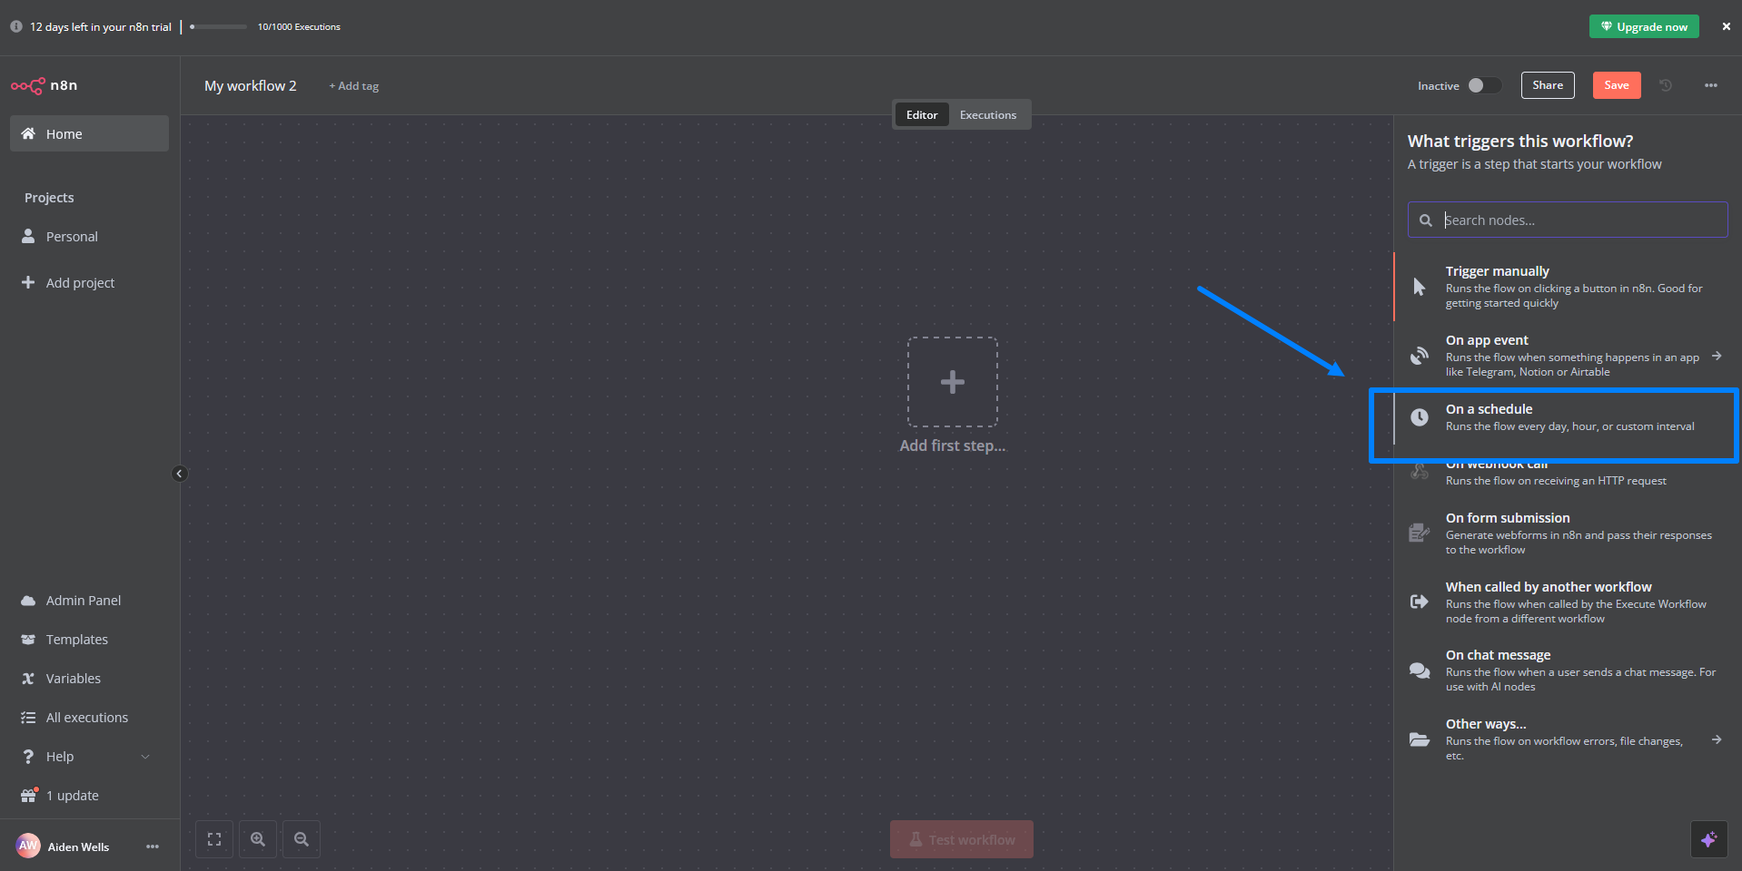Select On form submission trigger
Screen dimensions: 1742x871
point(1568,533)
